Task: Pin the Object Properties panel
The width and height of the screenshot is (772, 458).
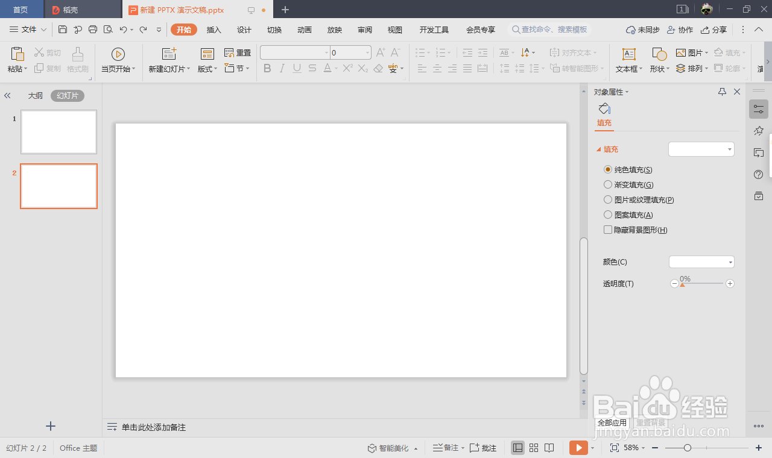Action: tap(722, 92)
